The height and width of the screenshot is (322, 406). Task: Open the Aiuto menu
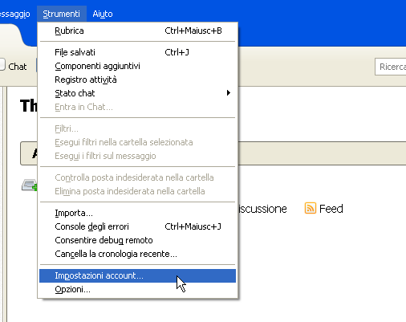pos(103,14)
